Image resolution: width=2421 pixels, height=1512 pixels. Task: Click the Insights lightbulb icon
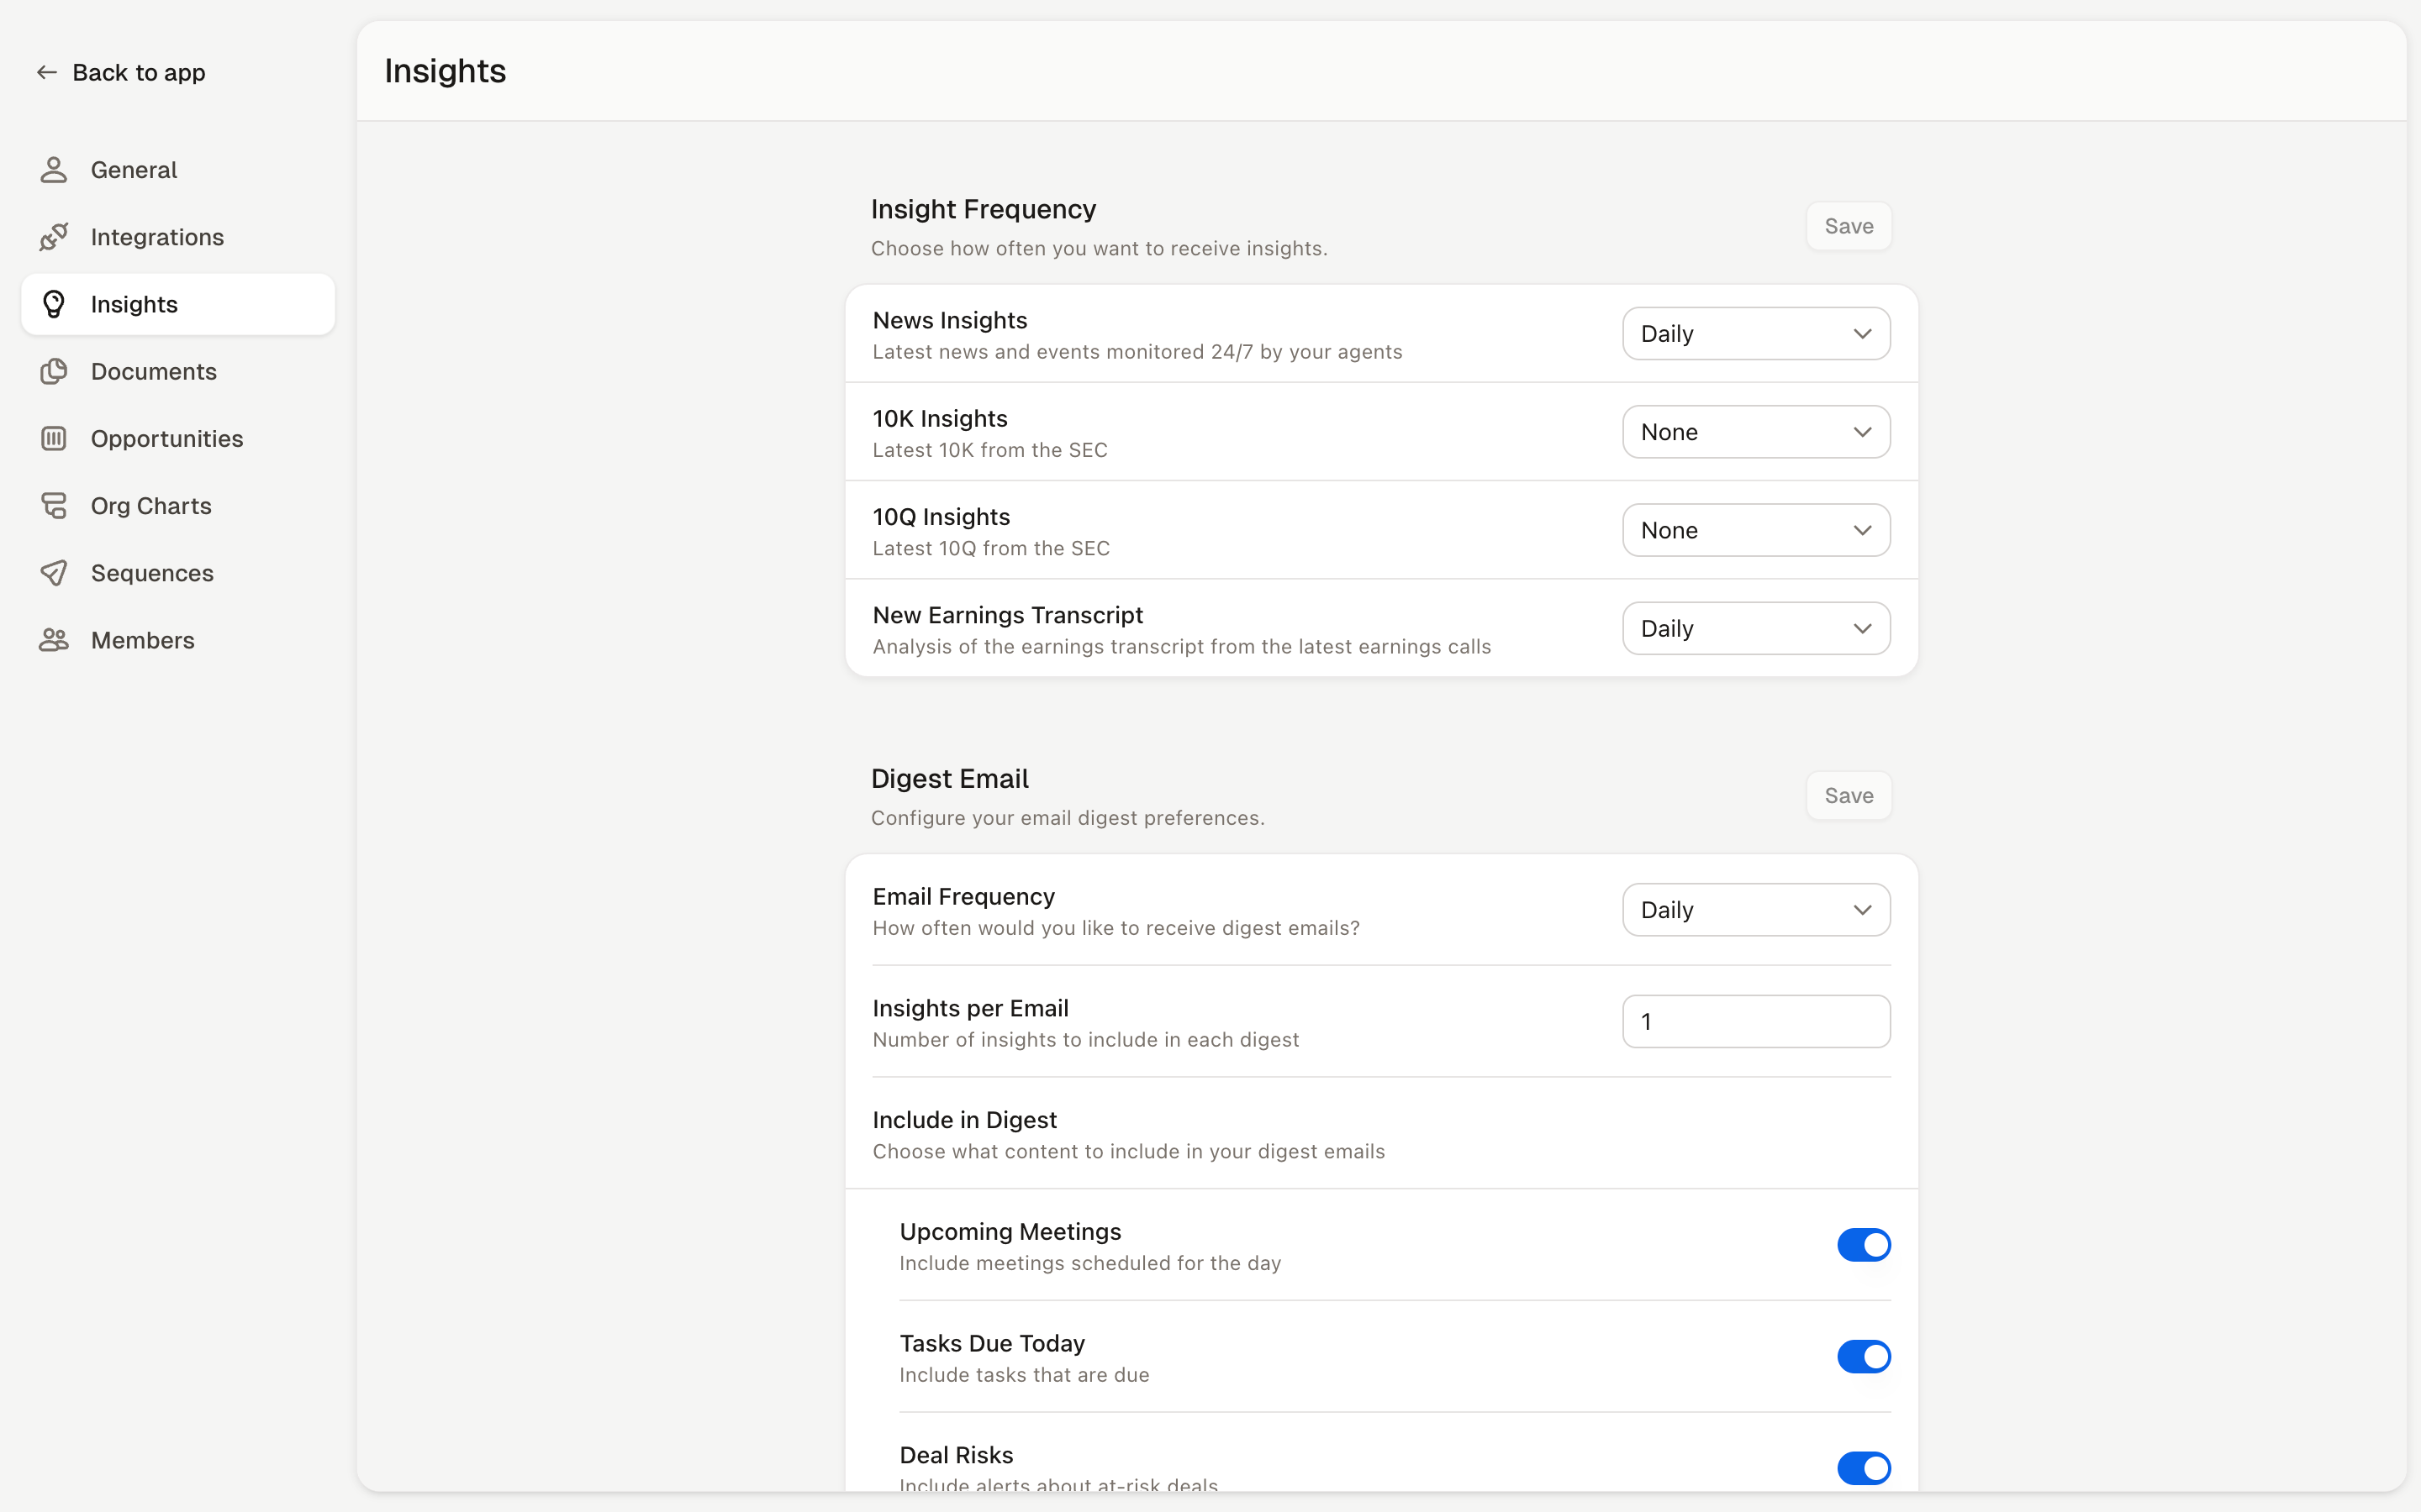click(54, 304)
